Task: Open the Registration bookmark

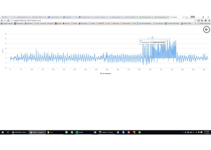Action: click(x=19, y=23)
